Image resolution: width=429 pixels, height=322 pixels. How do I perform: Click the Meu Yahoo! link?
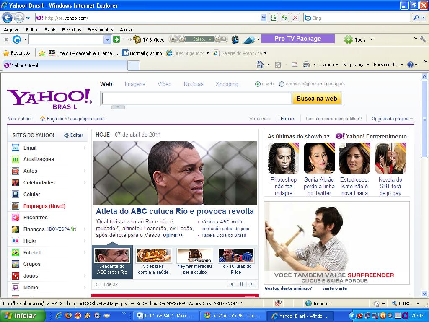coord(19,119)
